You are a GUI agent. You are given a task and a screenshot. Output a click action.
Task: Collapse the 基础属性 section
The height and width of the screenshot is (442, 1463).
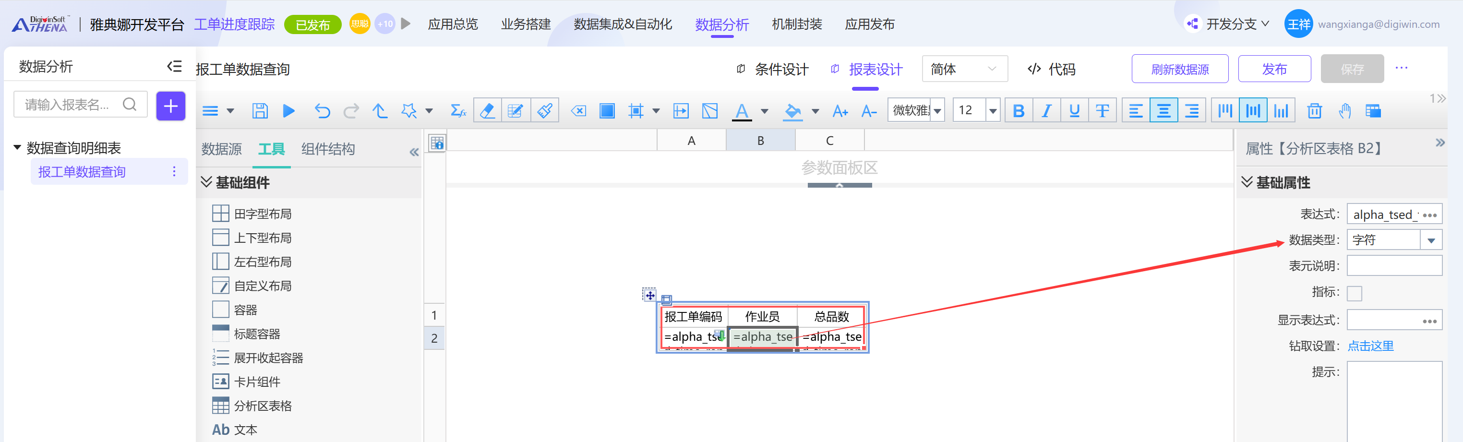pyautogui.click(x=1247, y=182)
